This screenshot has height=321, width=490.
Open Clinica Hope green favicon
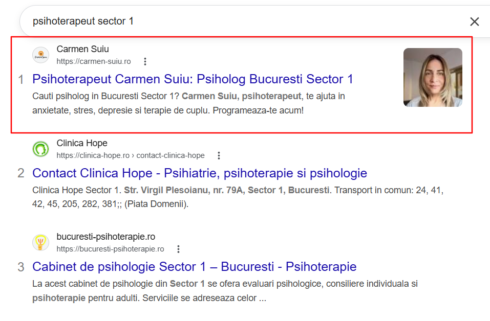[x=40, y=149]
